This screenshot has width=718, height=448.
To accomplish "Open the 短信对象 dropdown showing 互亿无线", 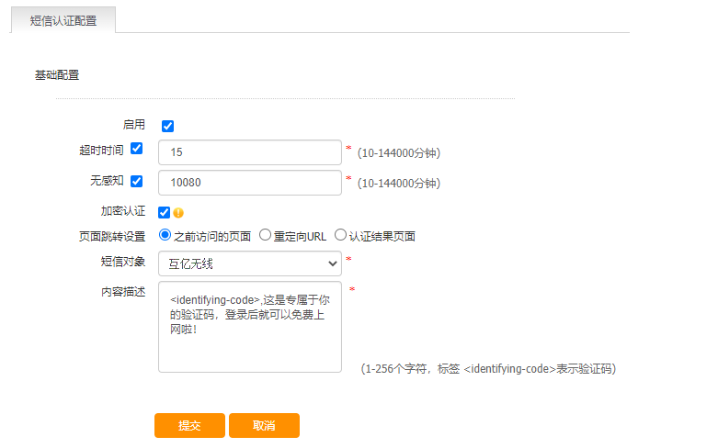I will [250, 263].
